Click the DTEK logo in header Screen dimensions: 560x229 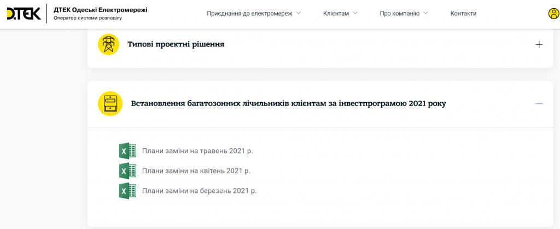(24, 14)
